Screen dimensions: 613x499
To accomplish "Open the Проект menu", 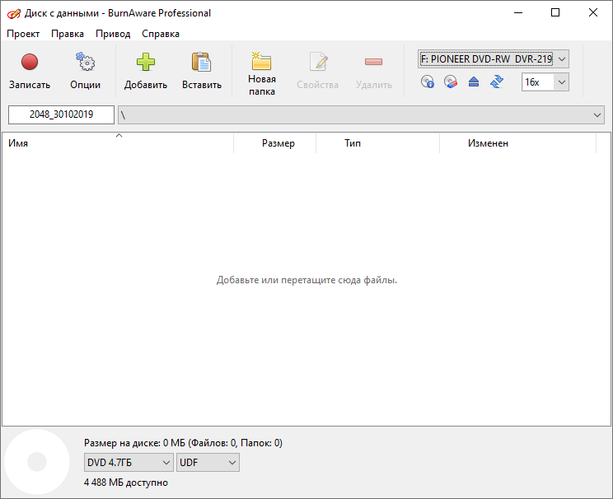I will pos(23,34).
